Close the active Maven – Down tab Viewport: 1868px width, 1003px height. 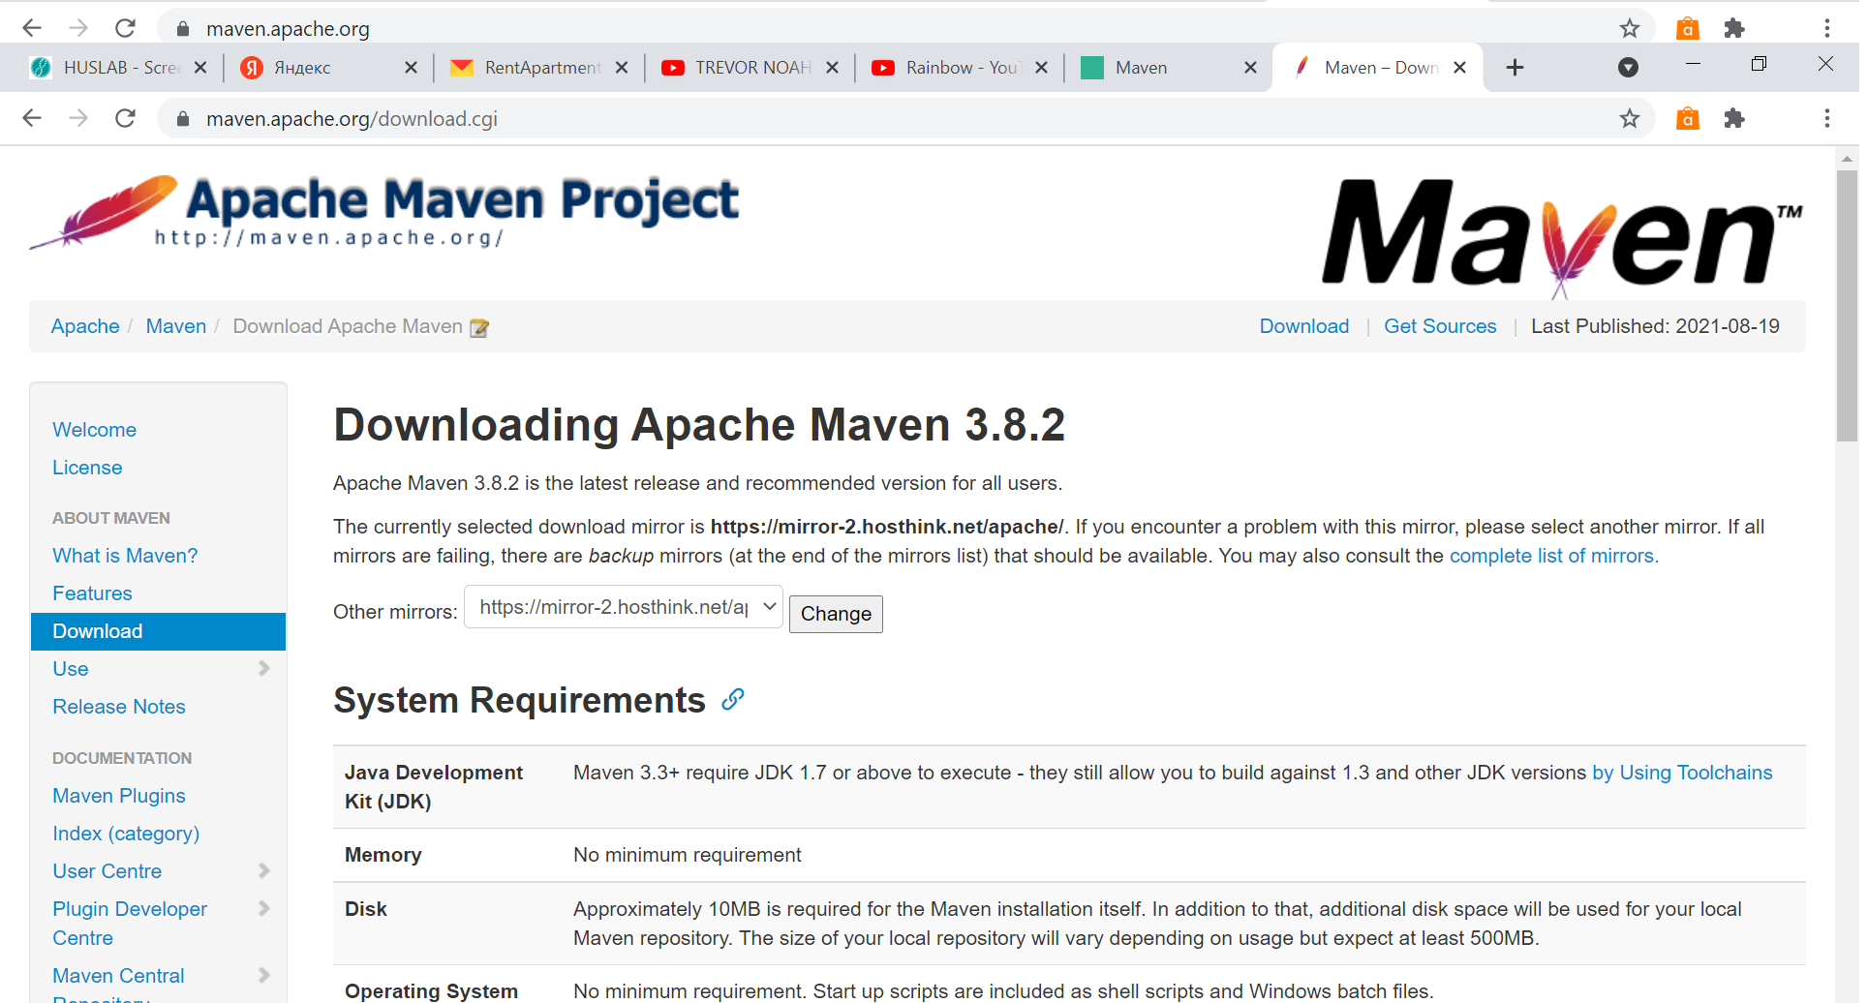click(1460, 68)
